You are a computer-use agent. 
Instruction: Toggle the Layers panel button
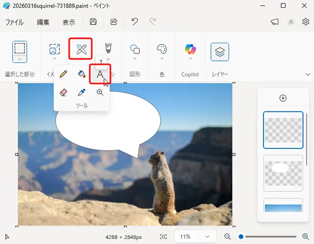(x=220, y=52)
